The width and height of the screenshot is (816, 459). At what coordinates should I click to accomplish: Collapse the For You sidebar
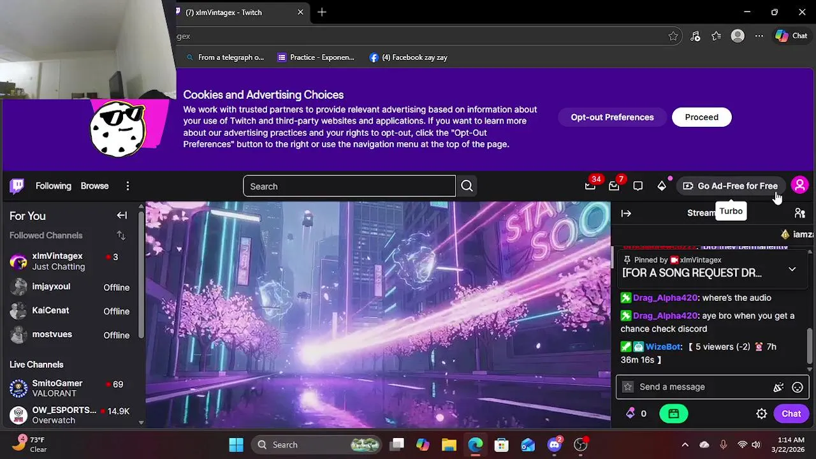[122, 215]
